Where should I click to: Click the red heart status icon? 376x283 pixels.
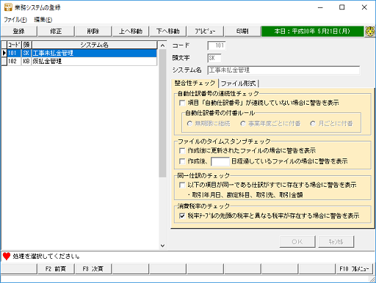(x=7, y=256)
